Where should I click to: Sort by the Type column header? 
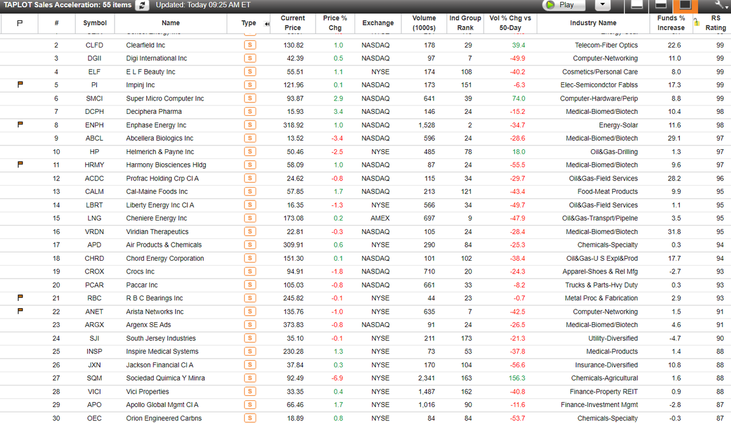click(249, 23)
